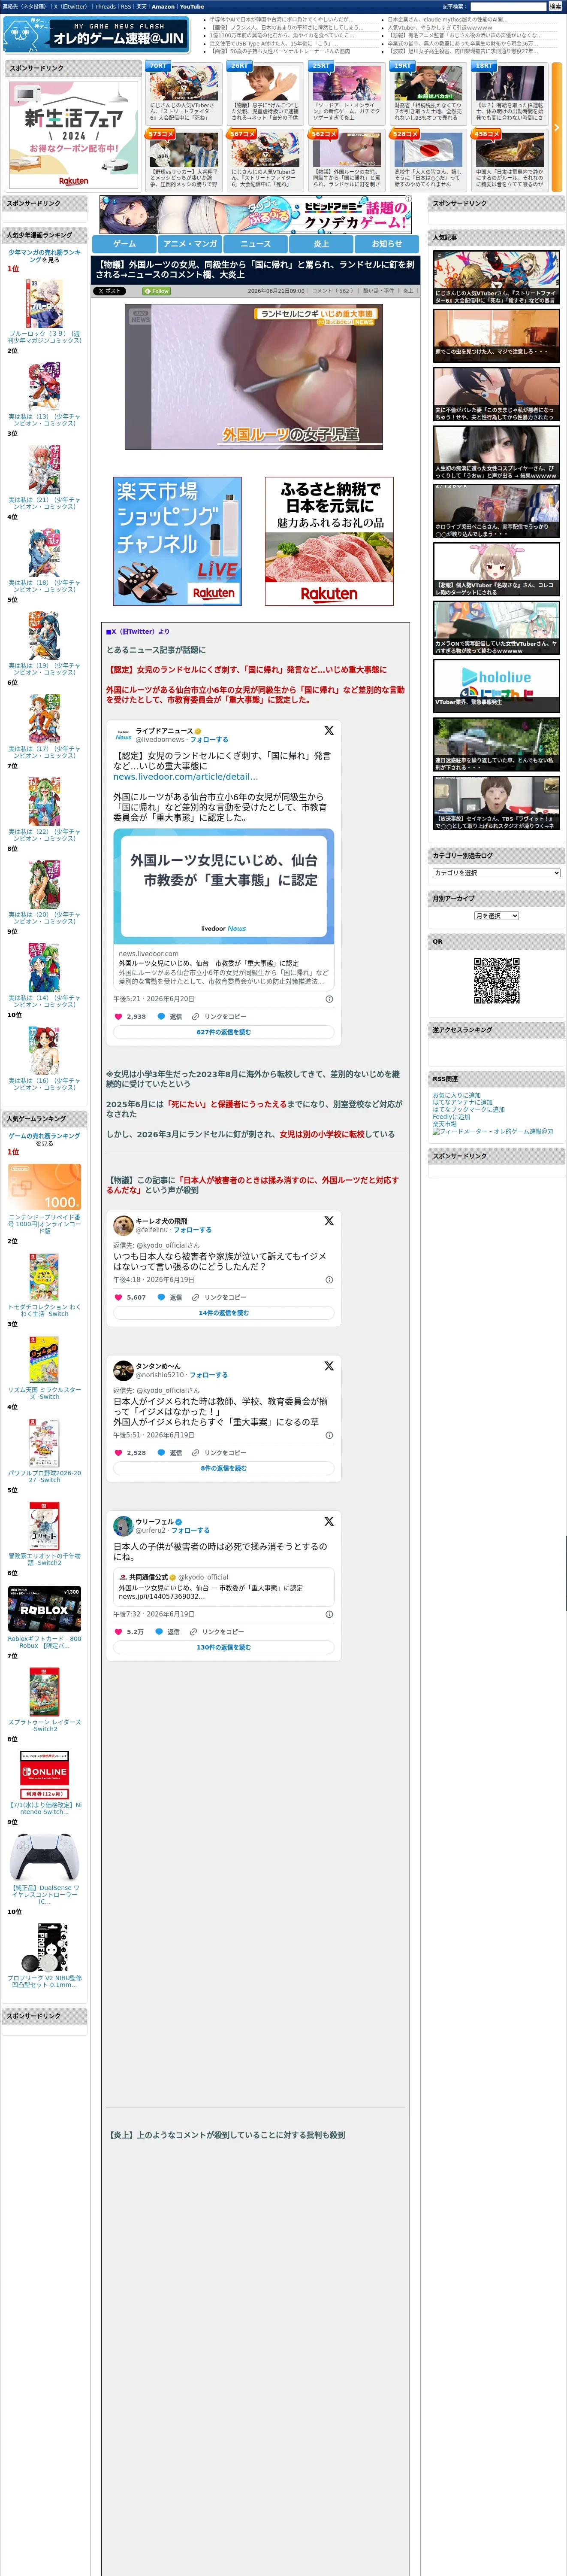Click the info icon on the livedoor News tweet
This screenshot has width=567, height=2576.
click(x=329, y=999)
